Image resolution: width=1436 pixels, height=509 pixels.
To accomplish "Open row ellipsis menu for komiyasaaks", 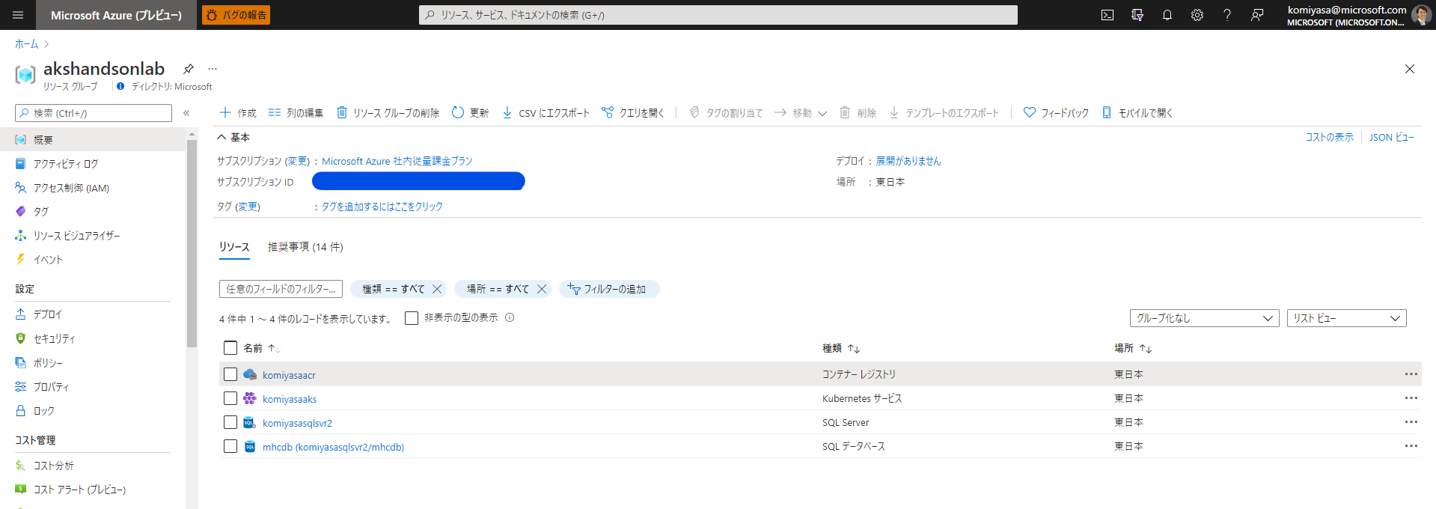I will [1411, 398].
